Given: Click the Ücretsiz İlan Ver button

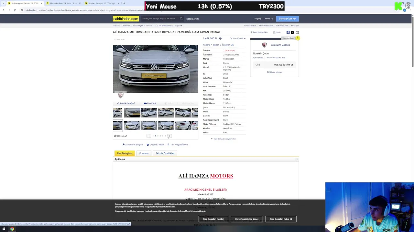Looking at the screenshot, I should coord(287,19).
